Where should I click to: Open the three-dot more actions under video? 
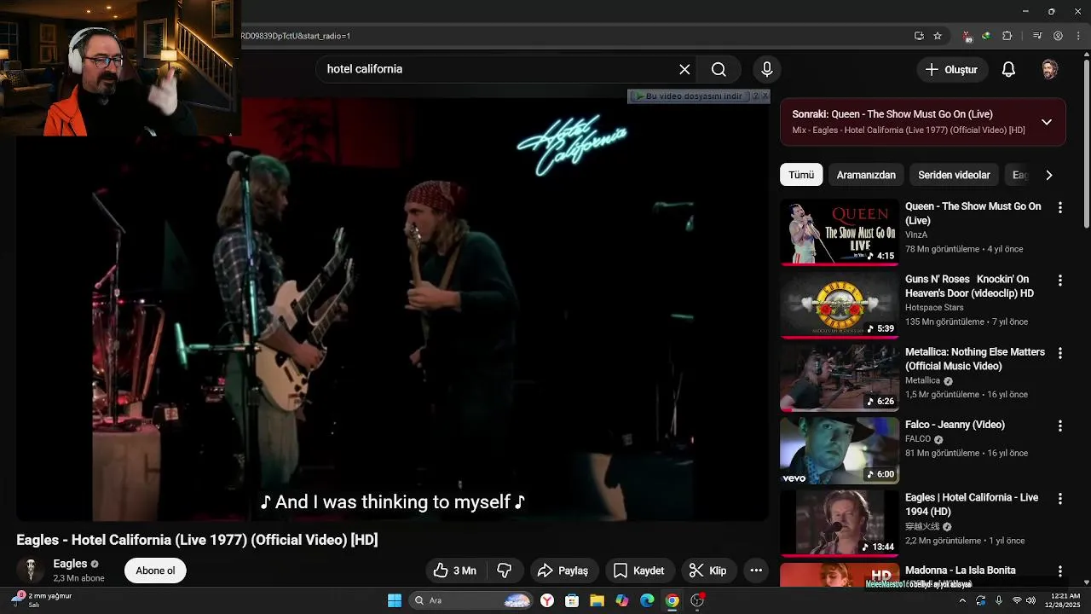pyautogui.click(x=756, y=571)
